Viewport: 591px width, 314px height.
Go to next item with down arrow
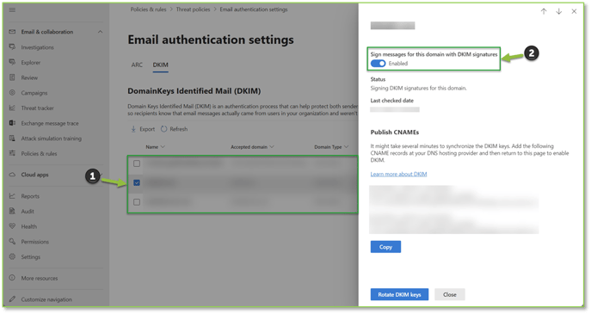(x=558, y=11)
